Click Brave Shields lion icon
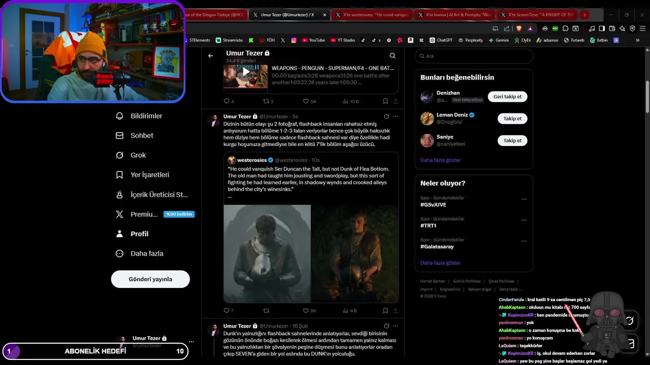This screenshot has width=650, height=365. pos(518,28)
